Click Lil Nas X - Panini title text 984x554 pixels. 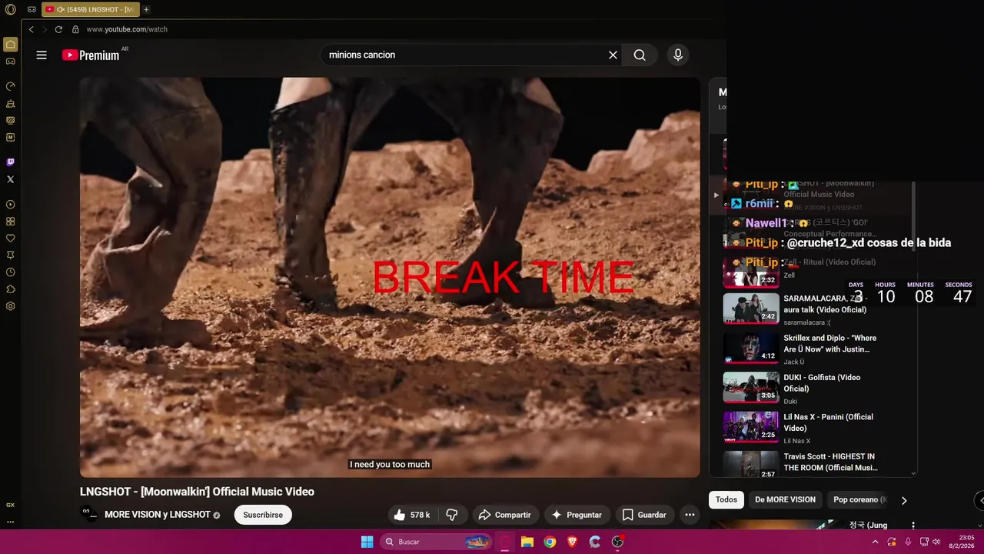point(828,422)
